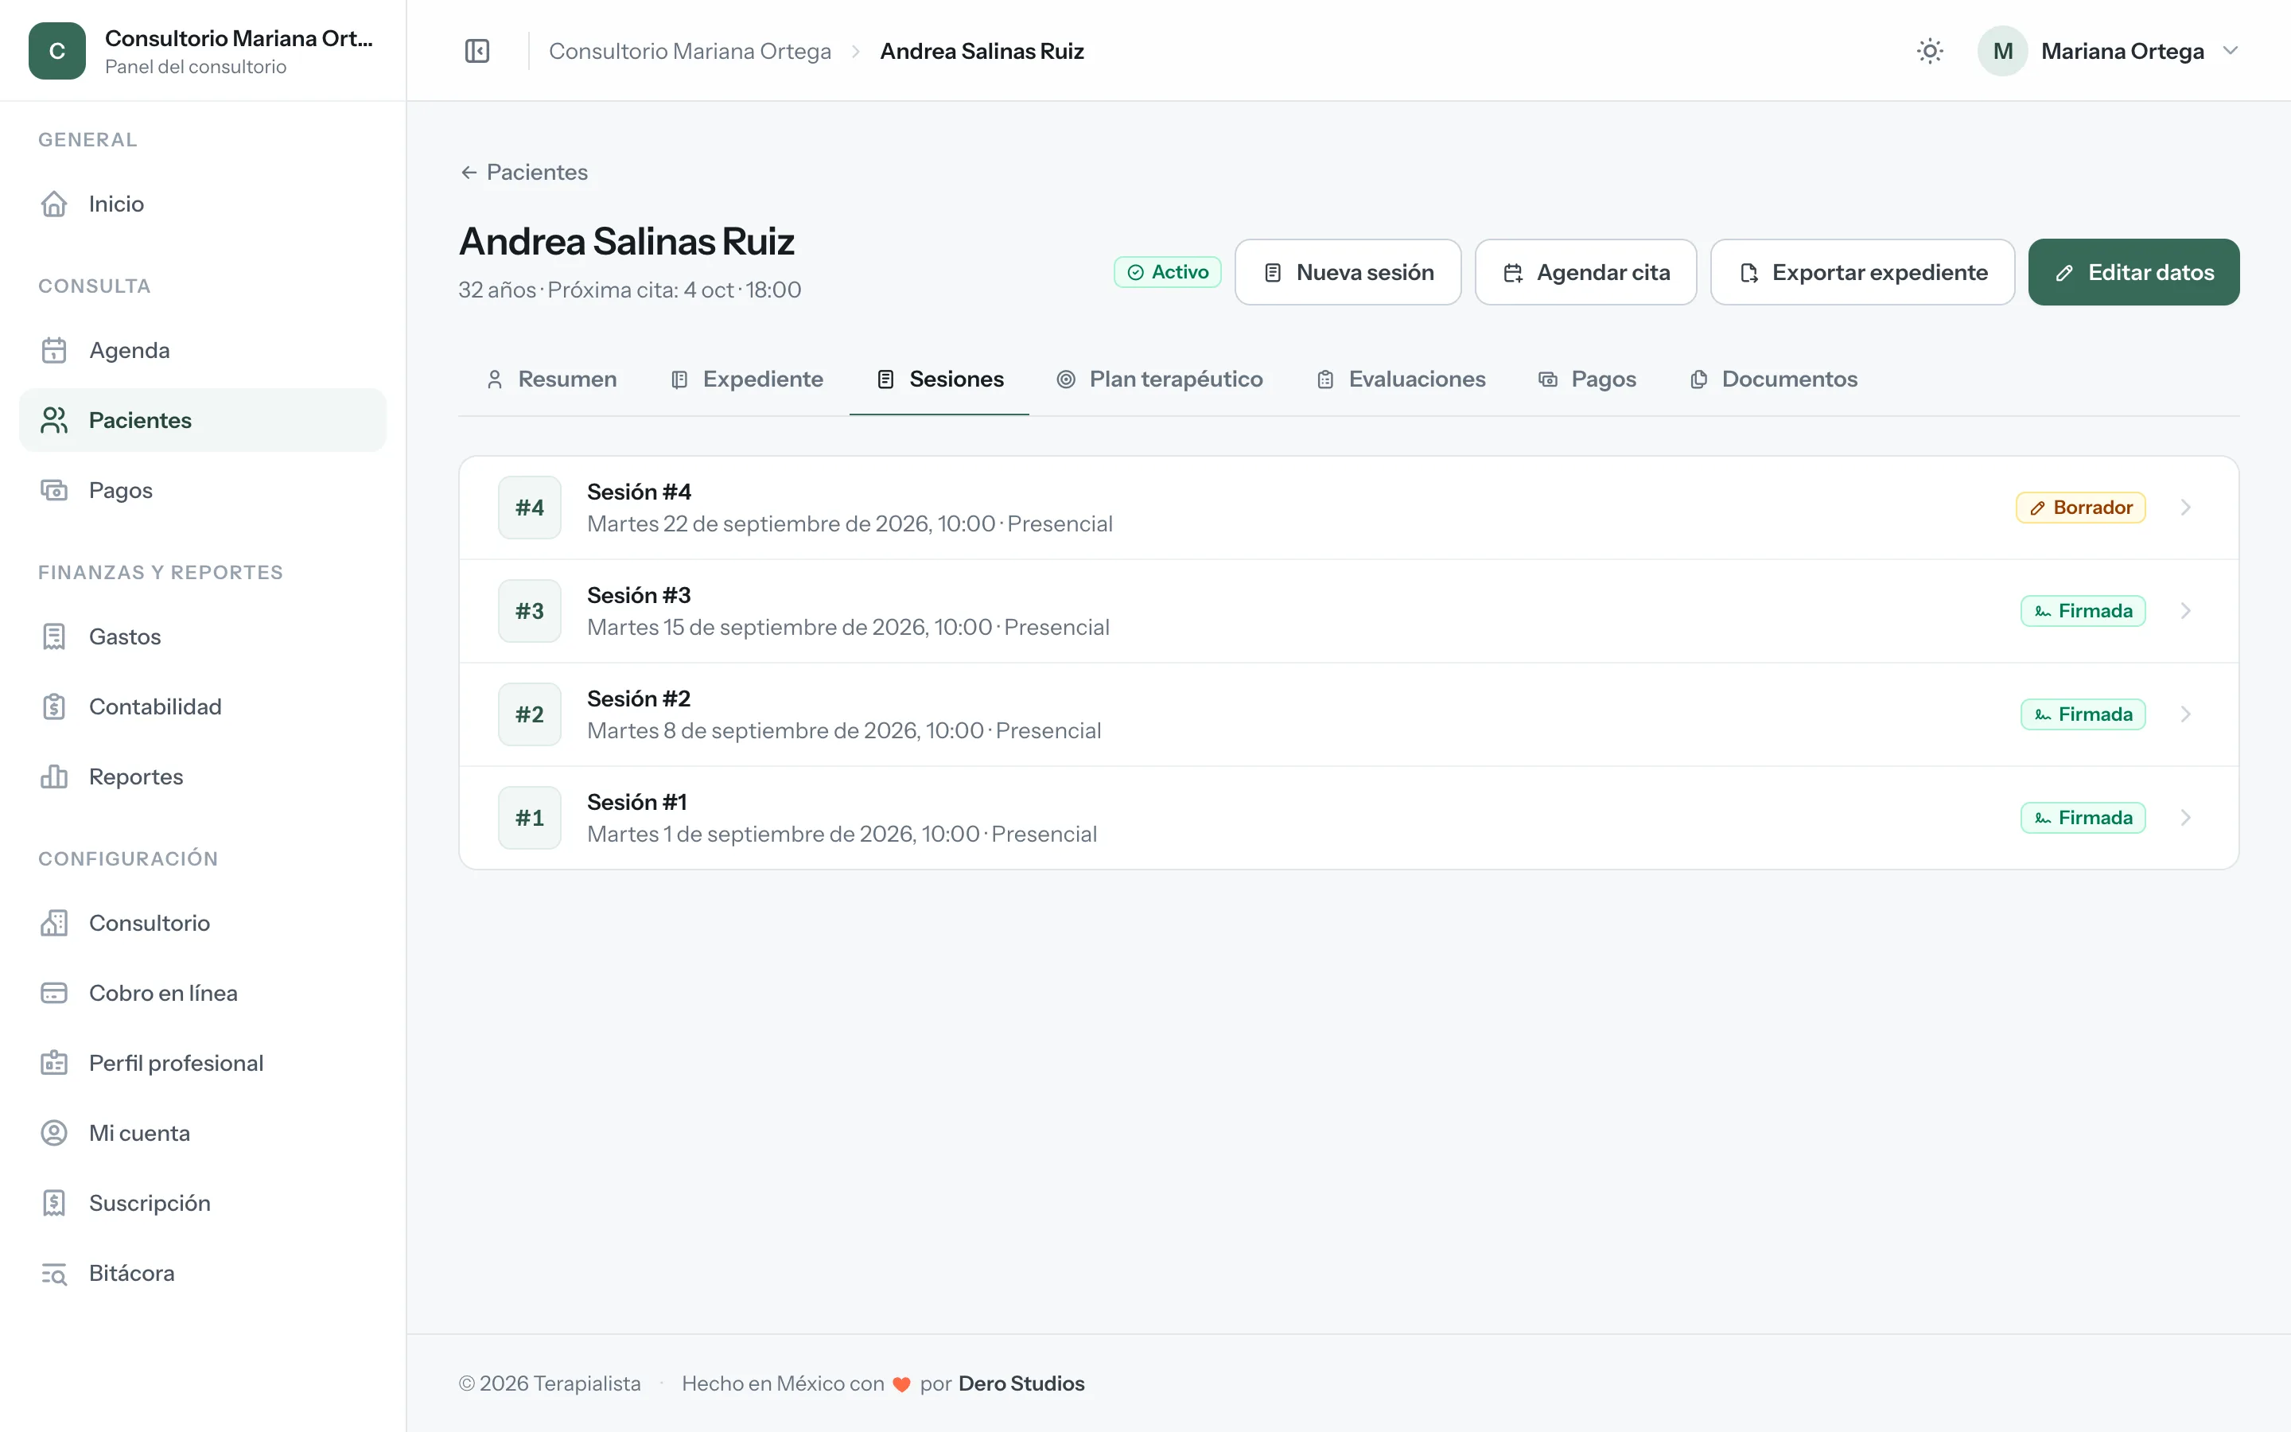
Task: Expand Sesión #4 row chevron
Action: click(2186, 508)
